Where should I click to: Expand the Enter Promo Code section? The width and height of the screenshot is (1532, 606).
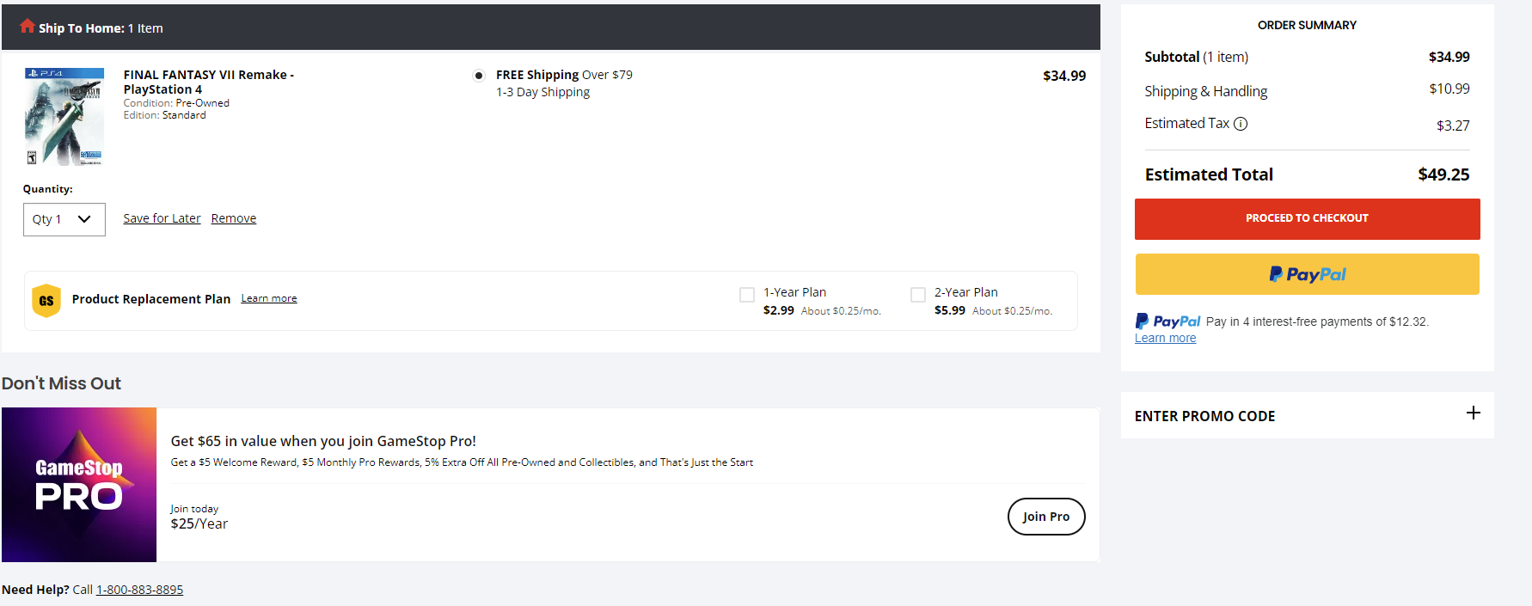pyautogui.click(x=1307, y=416)
